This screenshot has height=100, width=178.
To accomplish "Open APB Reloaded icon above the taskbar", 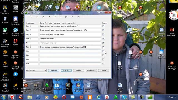I will coord(5,87).
